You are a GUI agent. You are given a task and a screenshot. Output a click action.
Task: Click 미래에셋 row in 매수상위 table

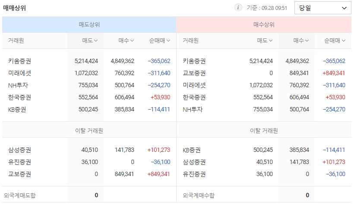coord(264,85)
